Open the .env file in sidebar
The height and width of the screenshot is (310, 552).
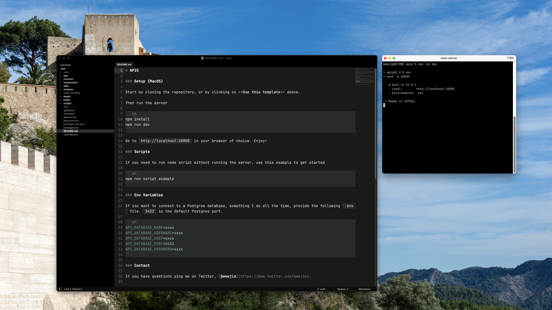point(66,107)
